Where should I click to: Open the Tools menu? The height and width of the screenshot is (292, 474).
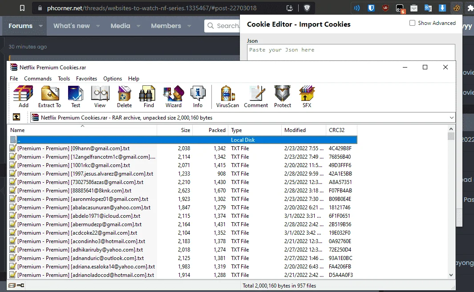64,79
